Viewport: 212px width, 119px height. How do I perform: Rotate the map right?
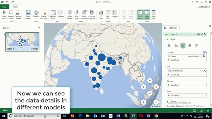point(156,87)
